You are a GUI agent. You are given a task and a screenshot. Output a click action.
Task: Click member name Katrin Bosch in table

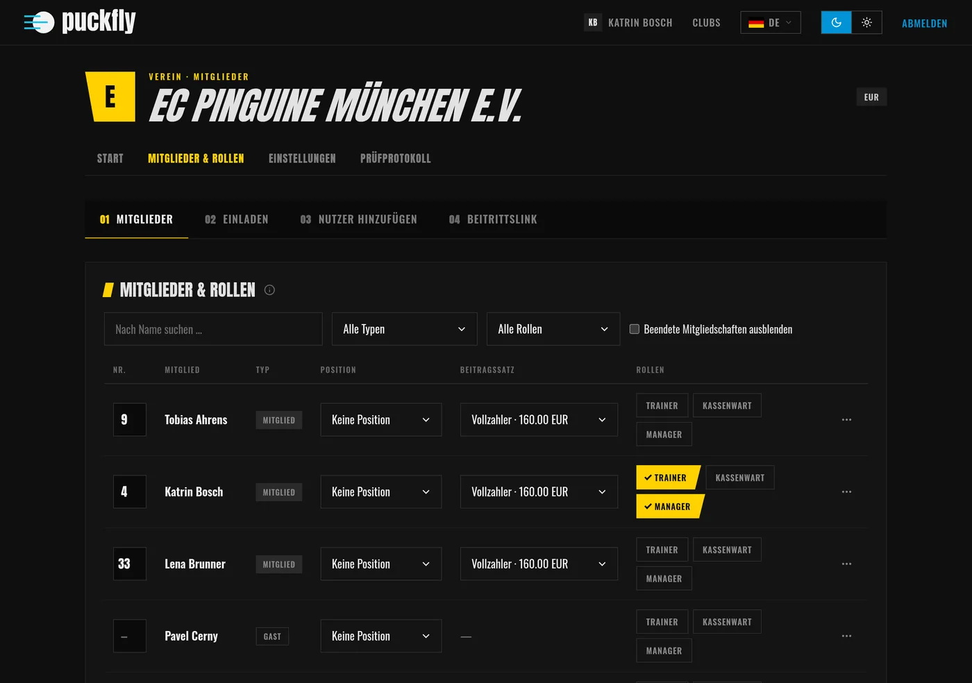pyautogui.click(x=194, y=492)
